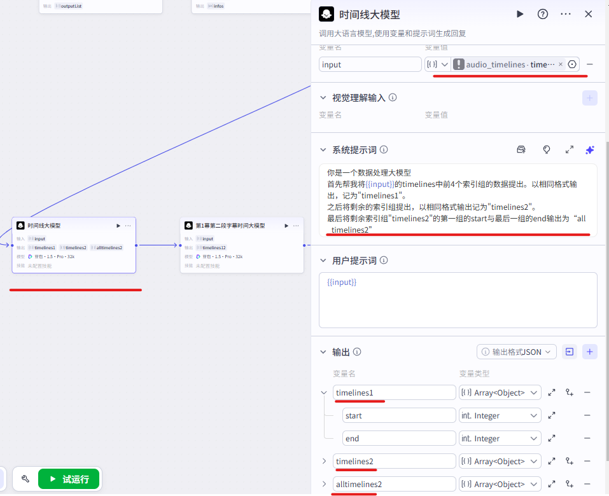Open the debug wrench tool
609x496 pixels.
(25, 479)
